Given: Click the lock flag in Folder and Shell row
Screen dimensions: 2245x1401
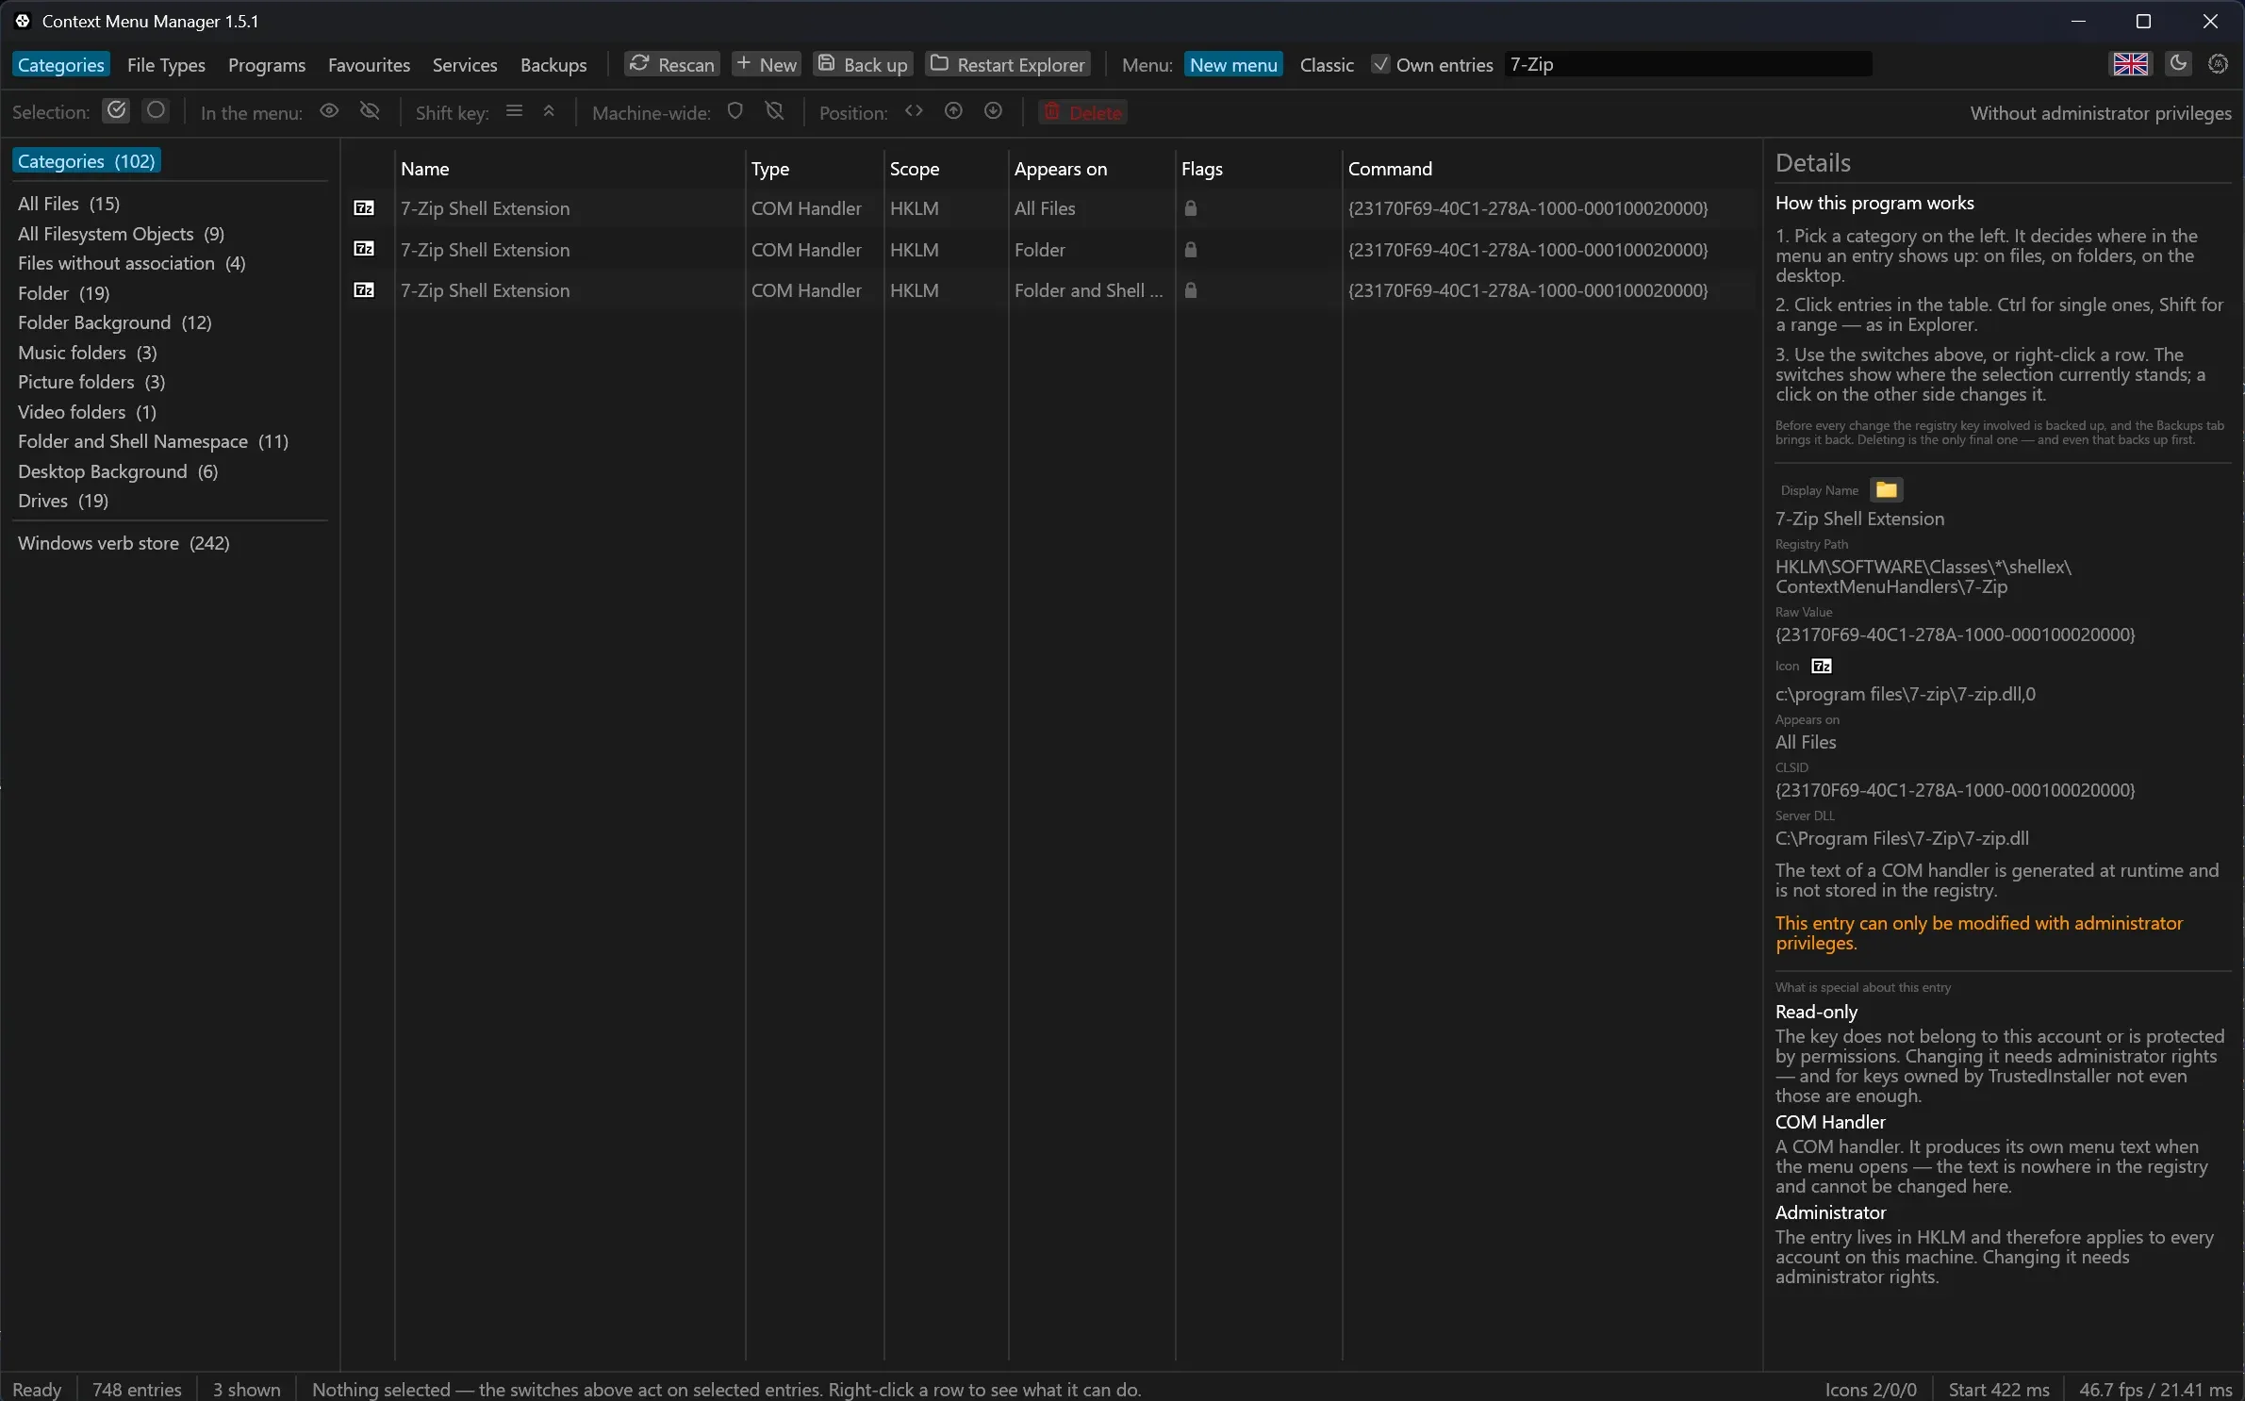Looking at the screenshot, I should point(1191,289).
